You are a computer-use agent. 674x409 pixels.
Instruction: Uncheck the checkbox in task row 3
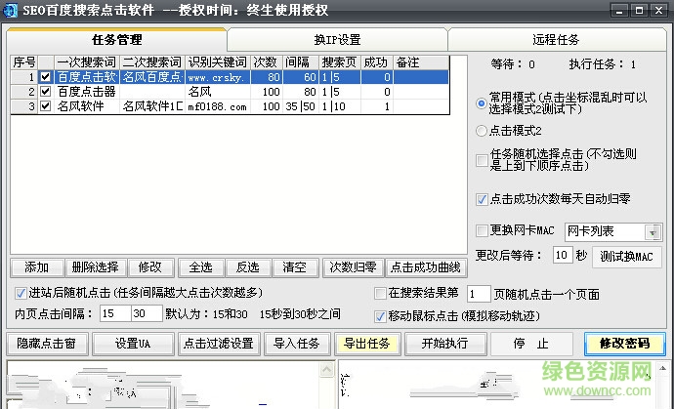[x=46, y=106]
